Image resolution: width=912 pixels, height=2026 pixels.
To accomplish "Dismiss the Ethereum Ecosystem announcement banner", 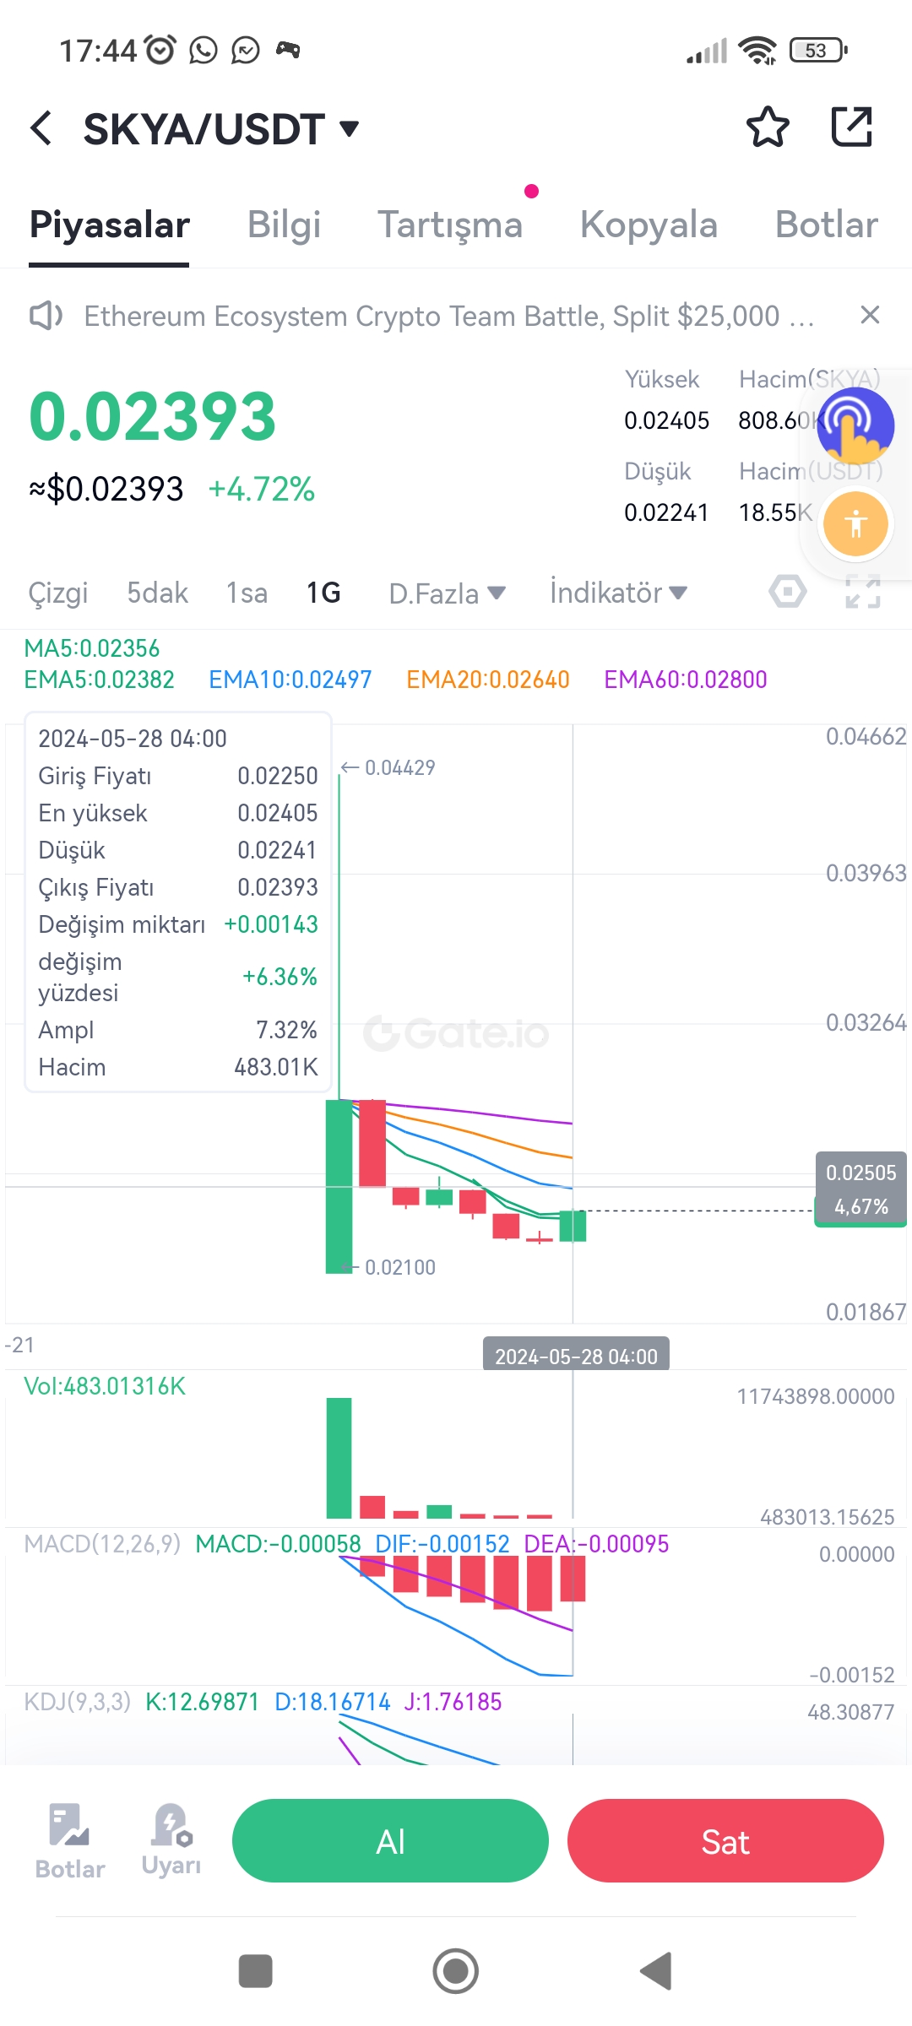I will coord(870,315).
